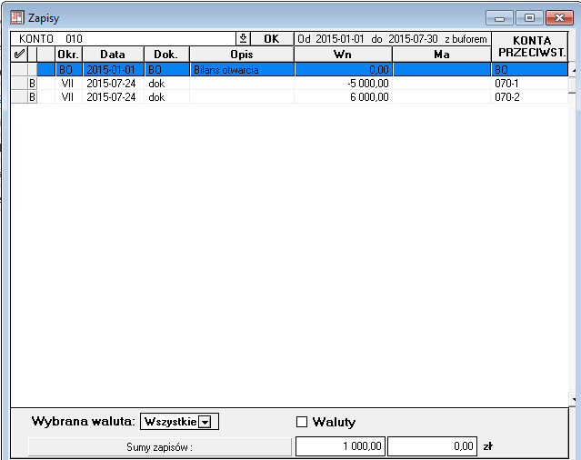Click the Dok. column header
This screenshot has height=460, width=581.
[166, 54]
